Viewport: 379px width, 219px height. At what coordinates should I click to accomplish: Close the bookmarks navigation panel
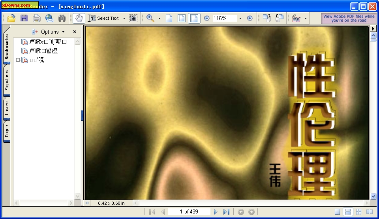75,32
